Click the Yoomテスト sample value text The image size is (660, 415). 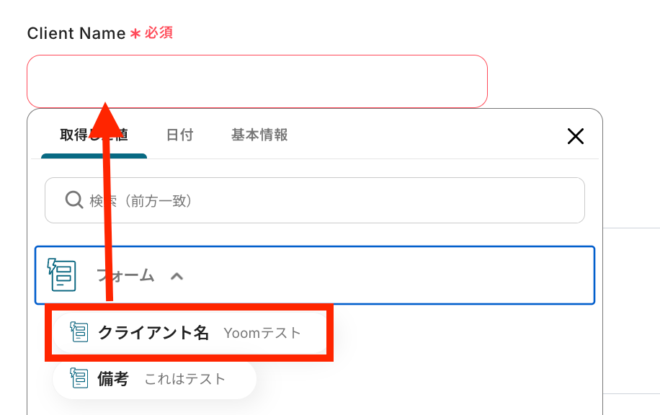262,333
